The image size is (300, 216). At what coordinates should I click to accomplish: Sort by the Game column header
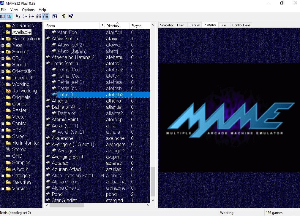point(72,26)
